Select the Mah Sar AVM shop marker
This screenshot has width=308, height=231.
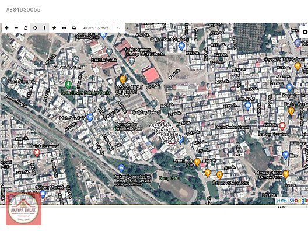(90, 117)
